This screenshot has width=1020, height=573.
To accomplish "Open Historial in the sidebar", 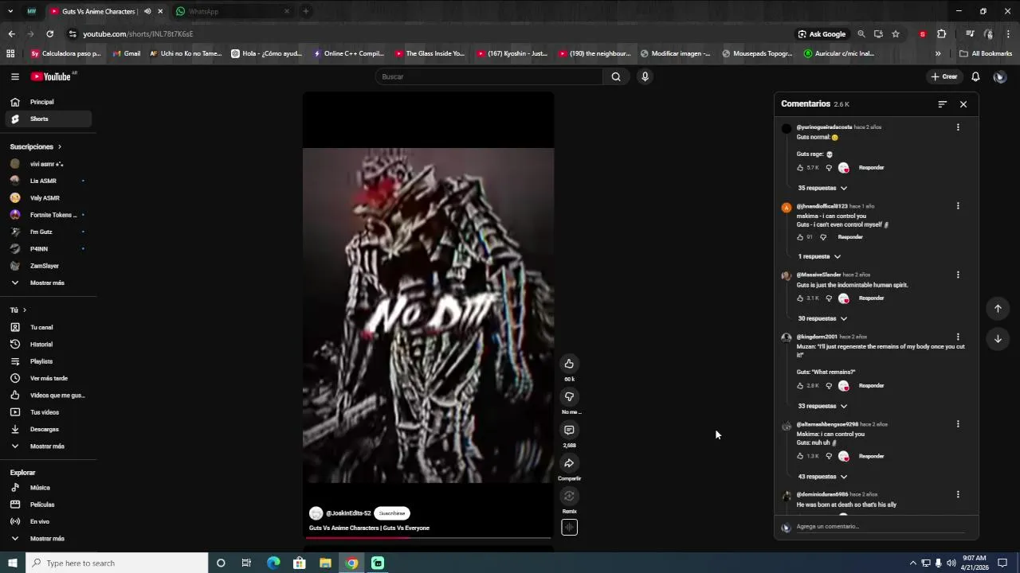I will 48,345.
